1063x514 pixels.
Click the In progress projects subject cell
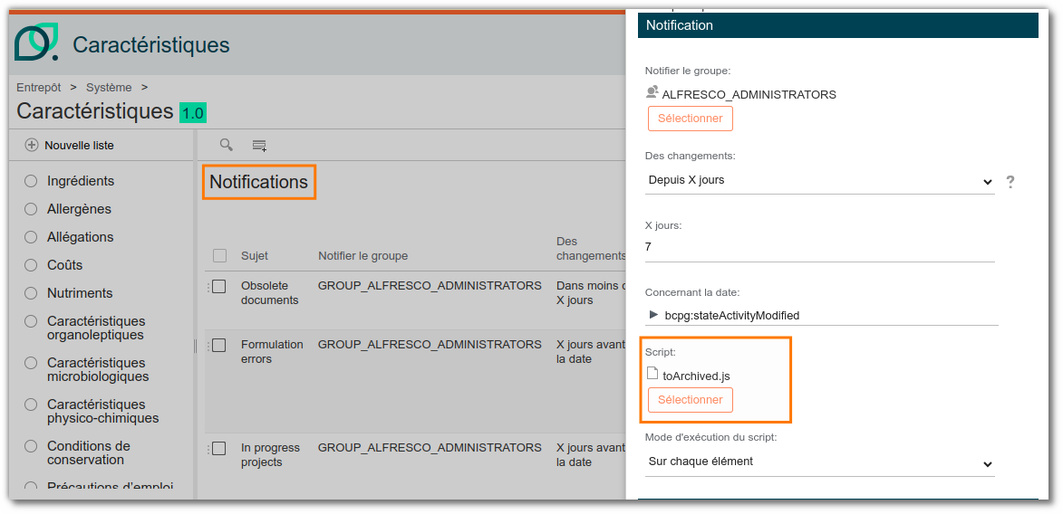270,454
